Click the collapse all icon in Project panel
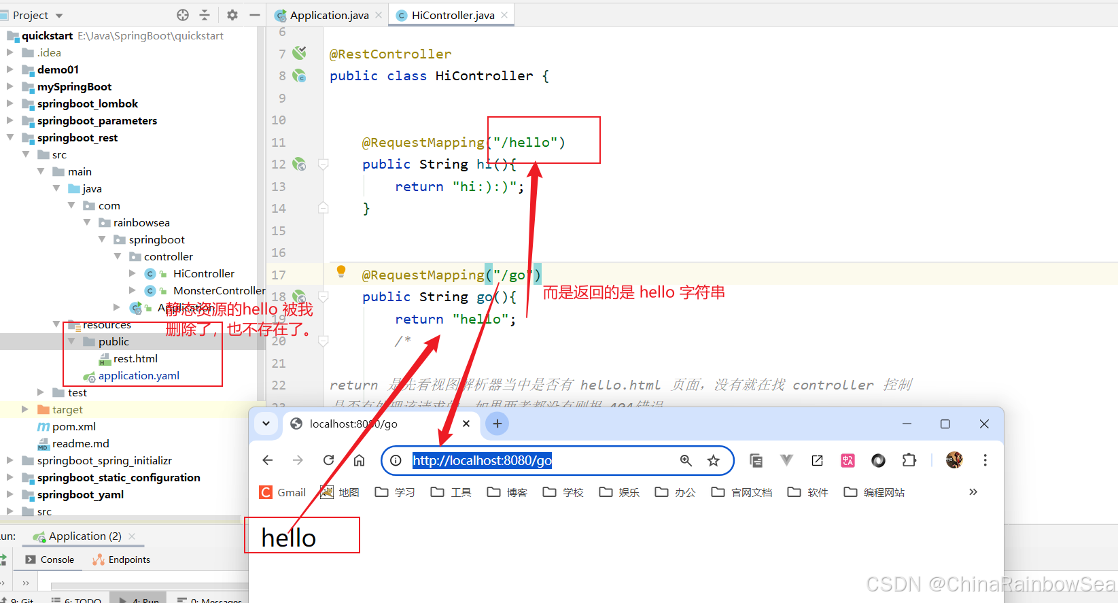This screenshot has width=1118, height=603. pos(205,15)
